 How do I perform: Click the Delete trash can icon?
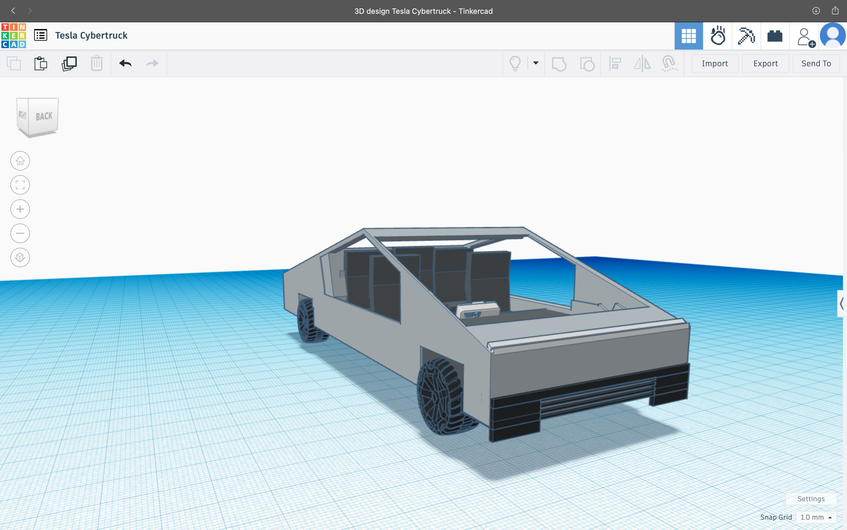click(97, 63)
